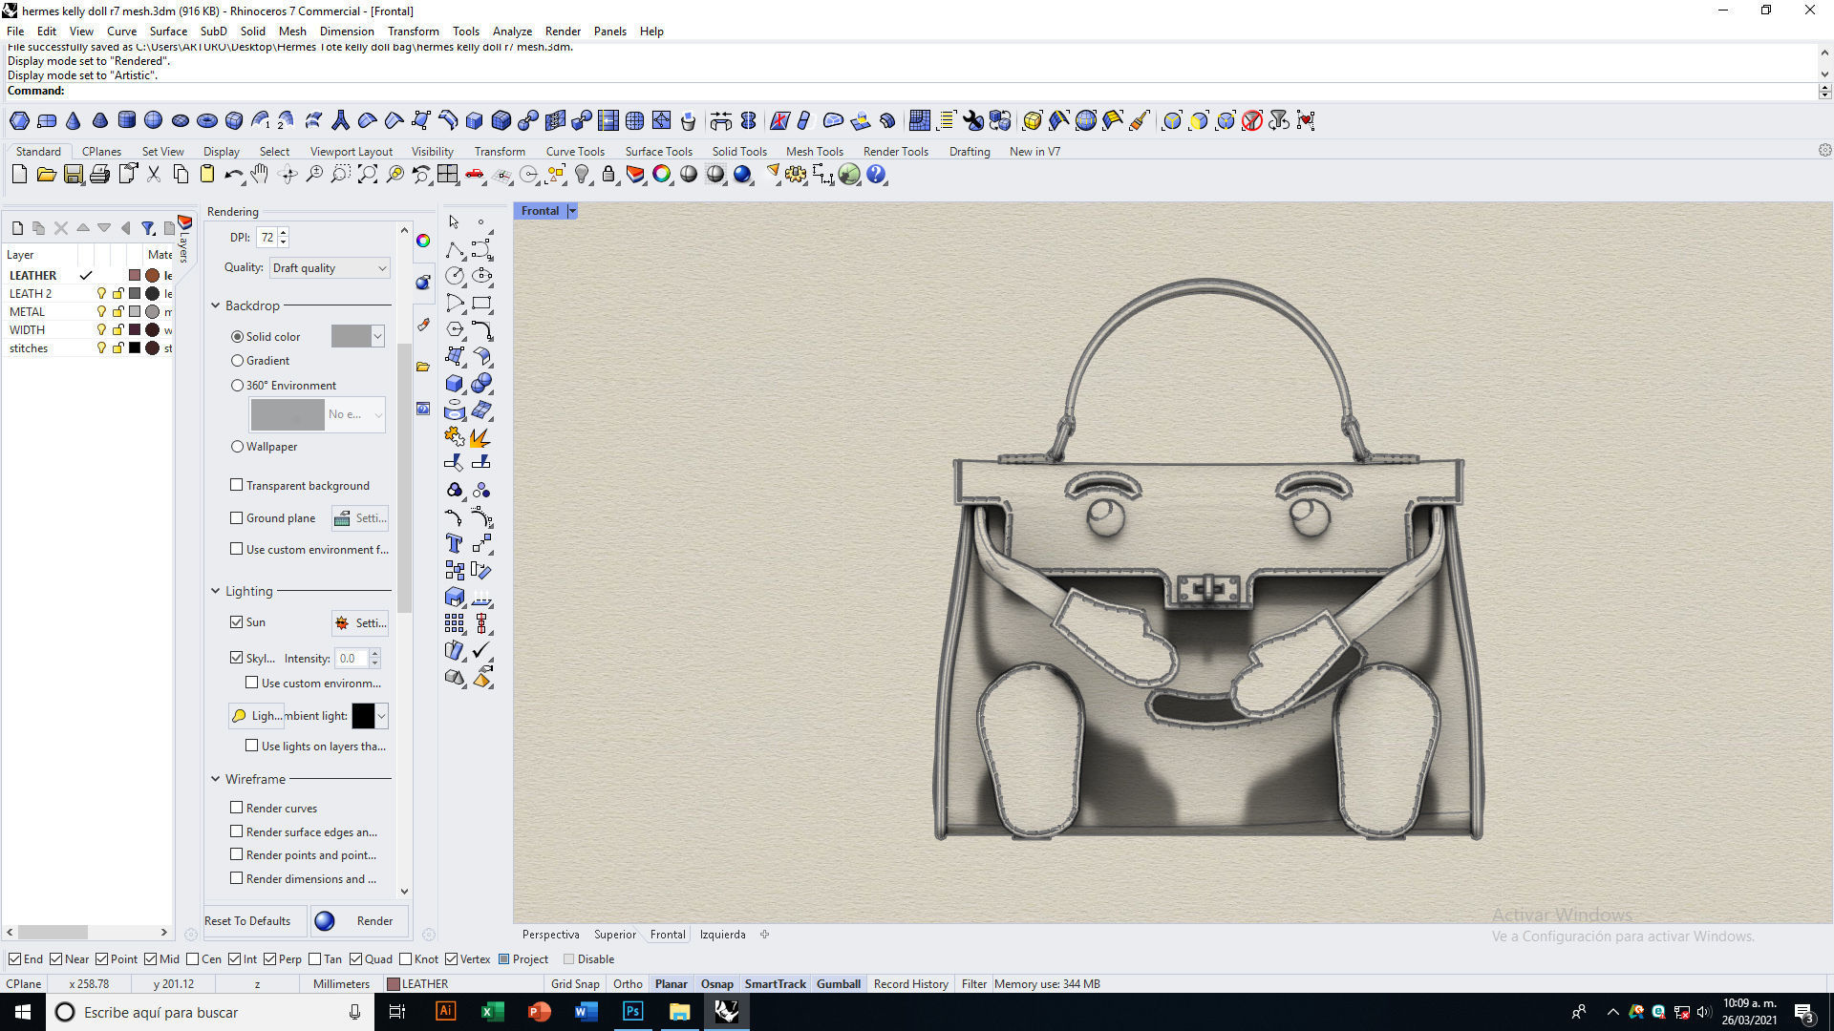
Task: Click the Cut scissors icon
Action: [x=154, y=174]
